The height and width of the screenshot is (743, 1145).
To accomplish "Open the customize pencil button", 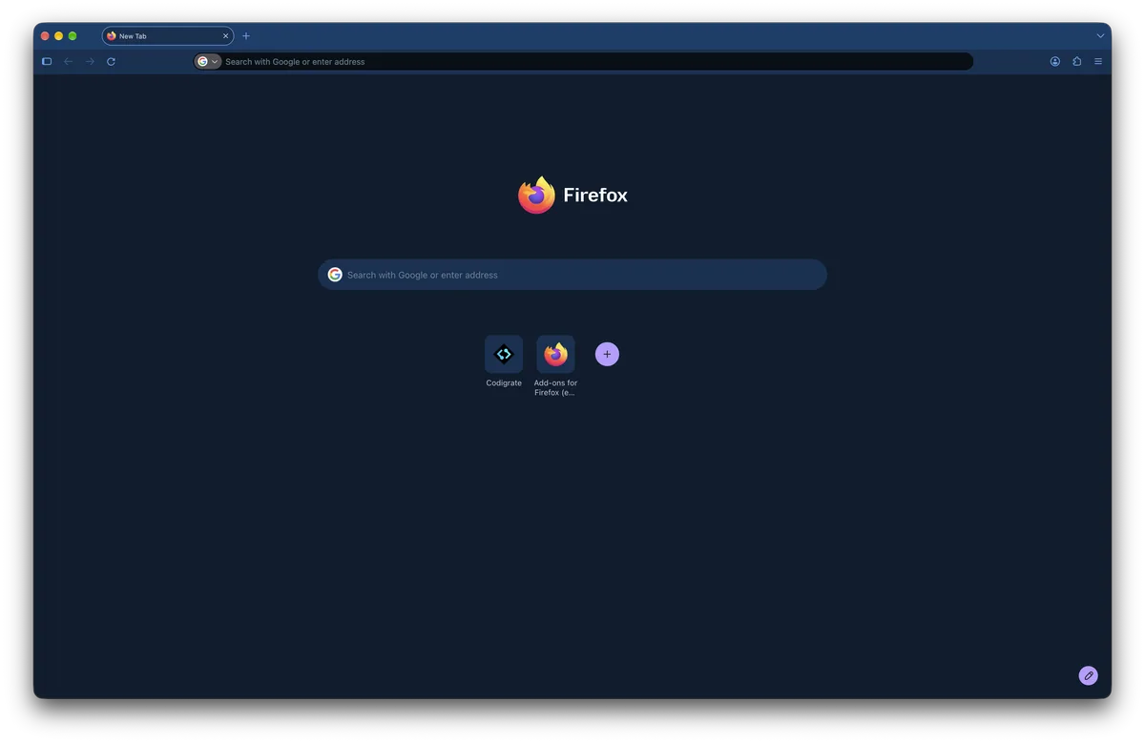I will click(x=1089, y=675).
